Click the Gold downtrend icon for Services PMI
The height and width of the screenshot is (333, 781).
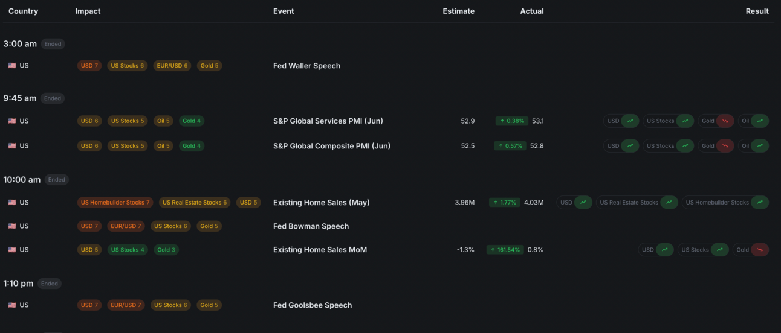tap(725, 121)
